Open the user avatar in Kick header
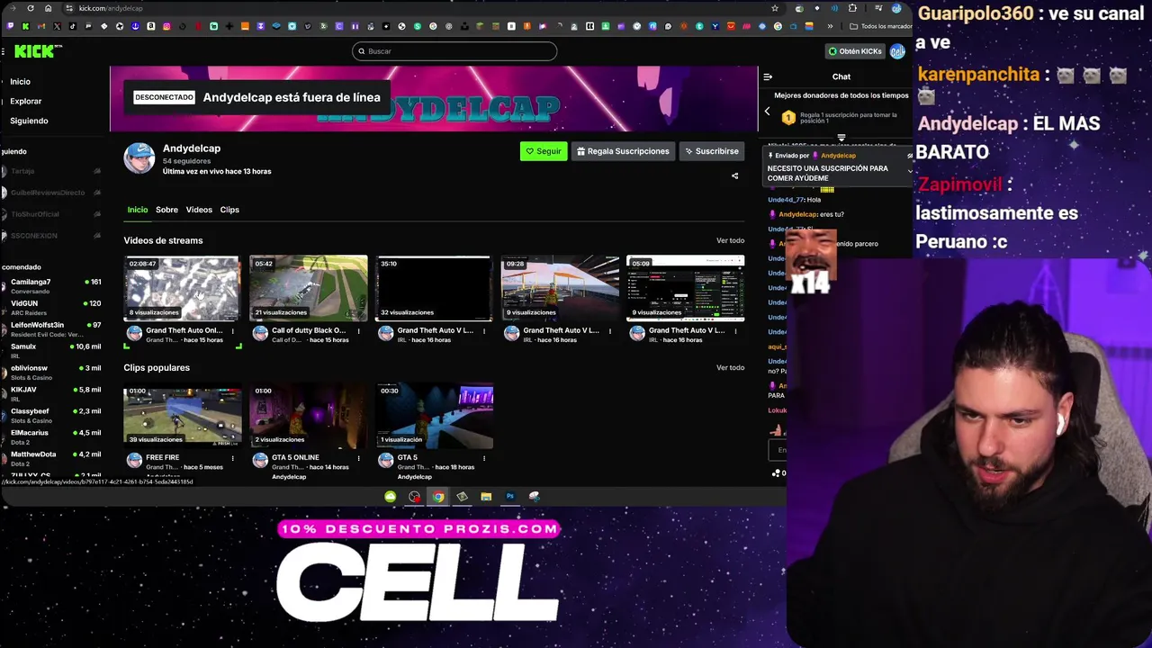The width and height of the screenshot is (1152, 648). (897, 51)
